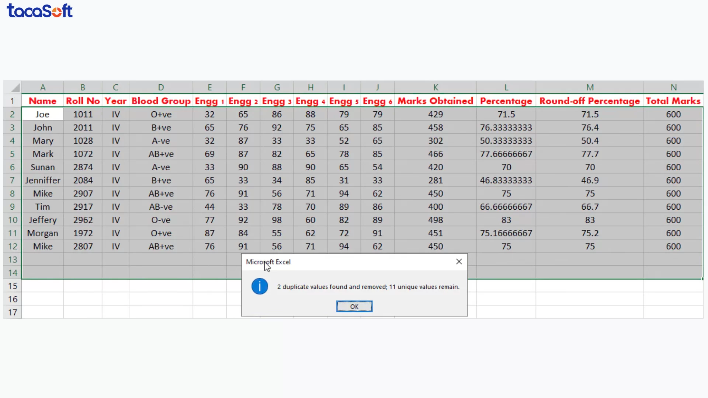Click marks obtained value 498
Screen dimensions: 708x398
click(435, 220)
